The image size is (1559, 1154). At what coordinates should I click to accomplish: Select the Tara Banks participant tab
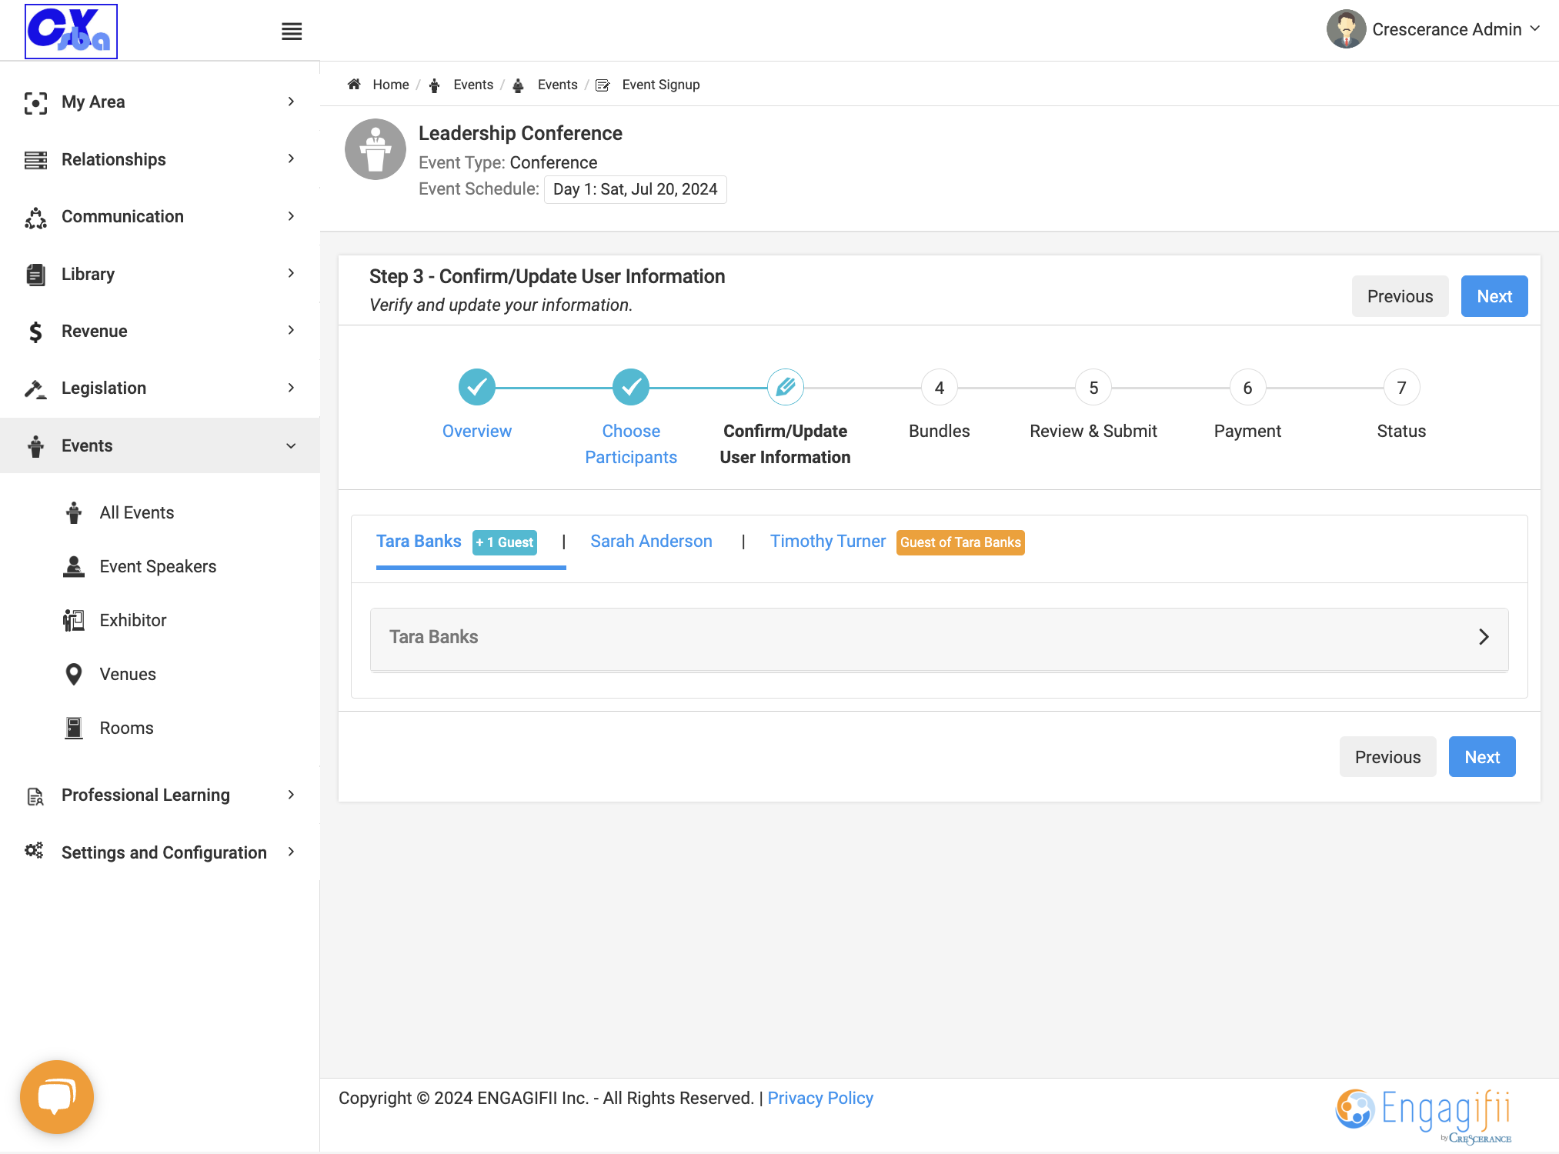pos(419,542)
